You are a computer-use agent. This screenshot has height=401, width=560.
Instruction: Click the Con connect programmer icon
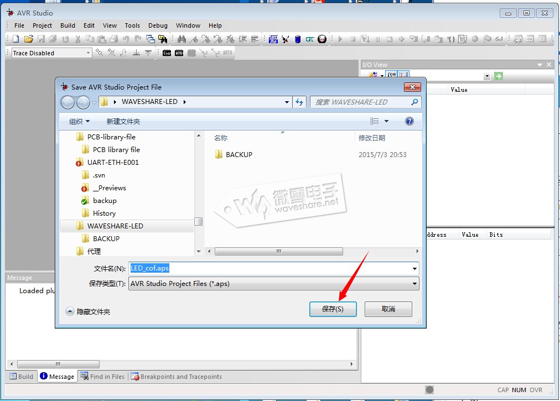click(167, 53)
